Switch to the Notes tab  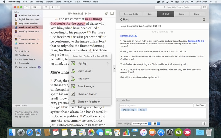click(150, 14)
